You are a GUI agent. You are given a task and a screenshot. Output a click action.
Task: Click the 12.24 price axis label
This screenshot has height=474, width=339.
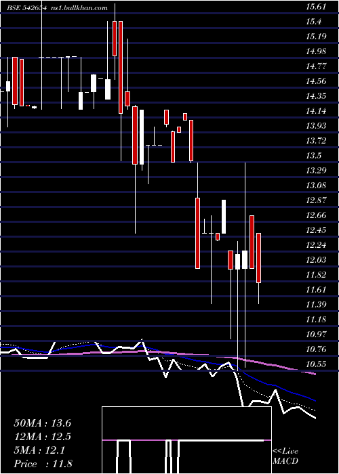pyautogui.click(x=316, y=245)
